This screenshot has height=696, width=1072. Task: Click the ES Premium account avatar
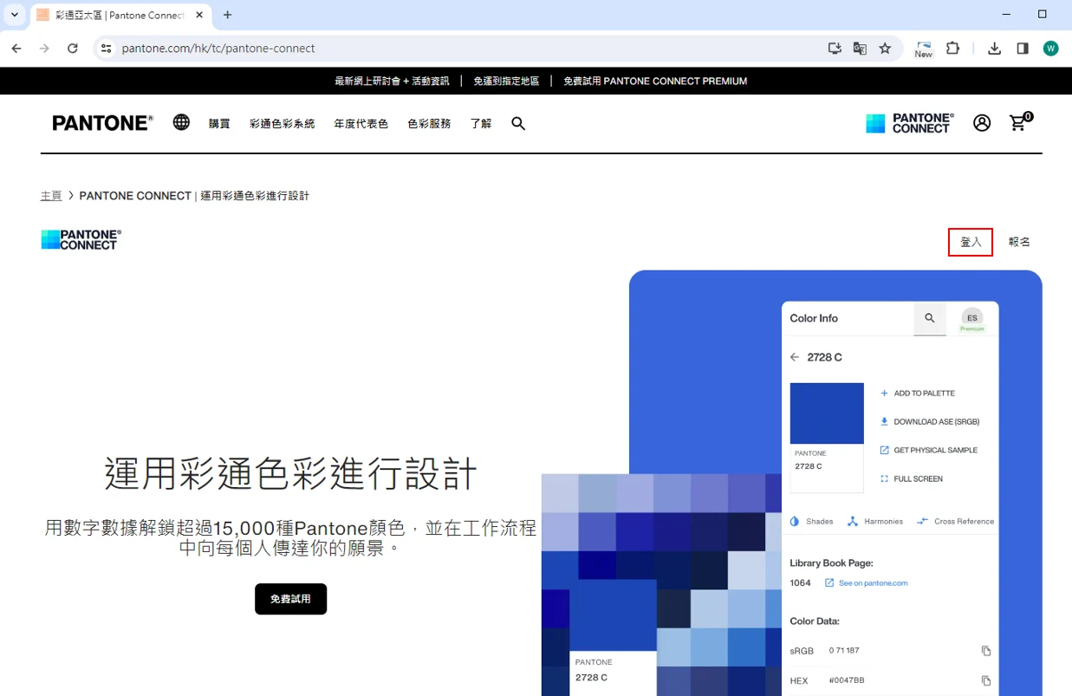(971, 319)
